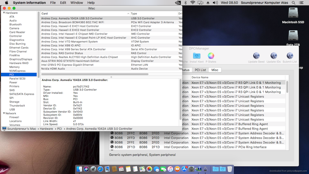Select Asus STRIX ROG GTX1070 row
309x174 pixels.
point(111,61)
